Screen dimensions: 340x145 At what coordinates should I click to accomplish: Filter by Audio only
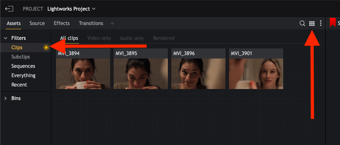[132, 38]
